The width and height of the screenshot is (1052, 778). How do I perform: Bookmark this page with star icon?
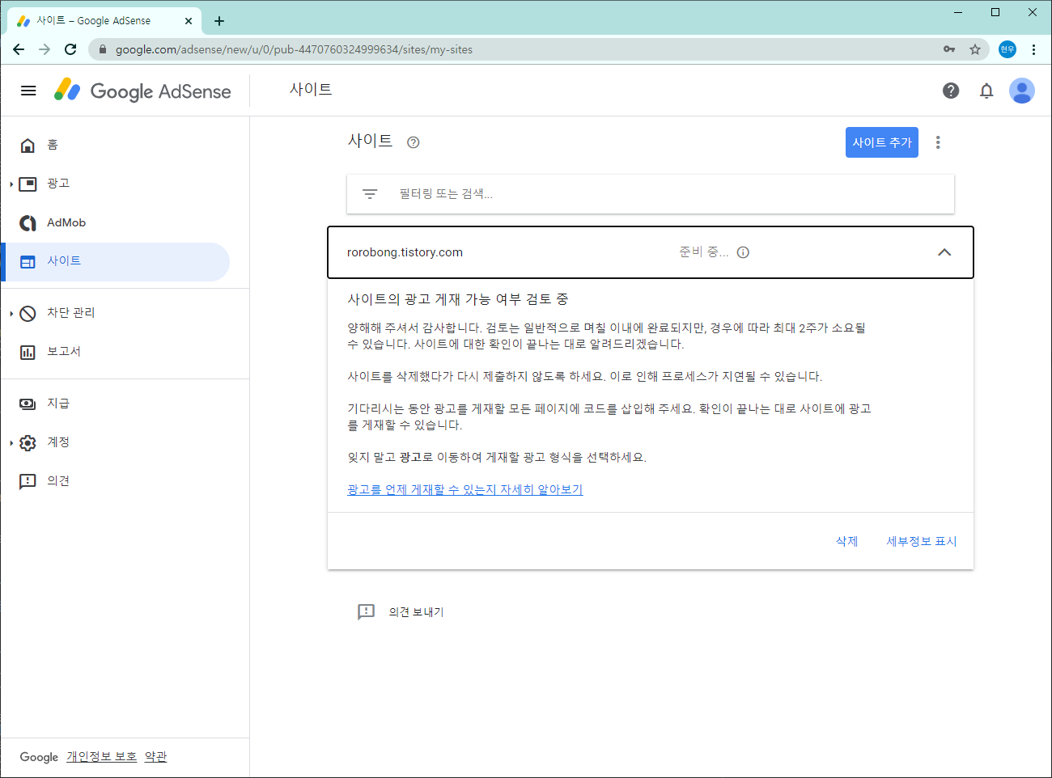coord(975,49)
